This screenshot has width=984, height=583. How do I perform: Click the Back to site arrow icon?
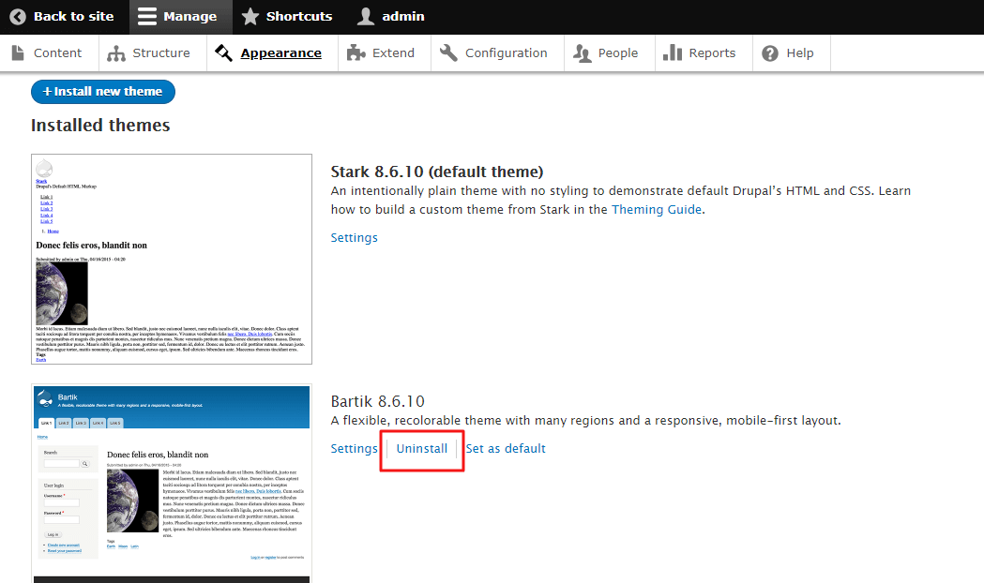tap(18, 17)
